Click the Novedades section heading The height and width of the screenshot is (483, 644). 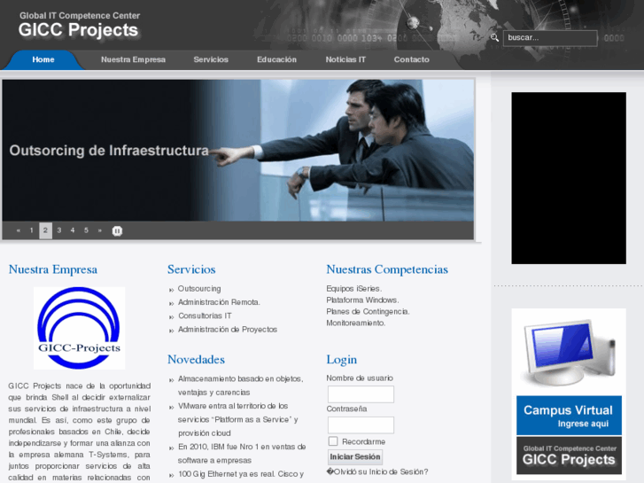tap(196, 360)
